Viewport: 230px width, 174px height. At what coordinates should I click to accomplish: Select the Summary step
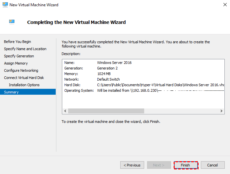click(11, 92)
